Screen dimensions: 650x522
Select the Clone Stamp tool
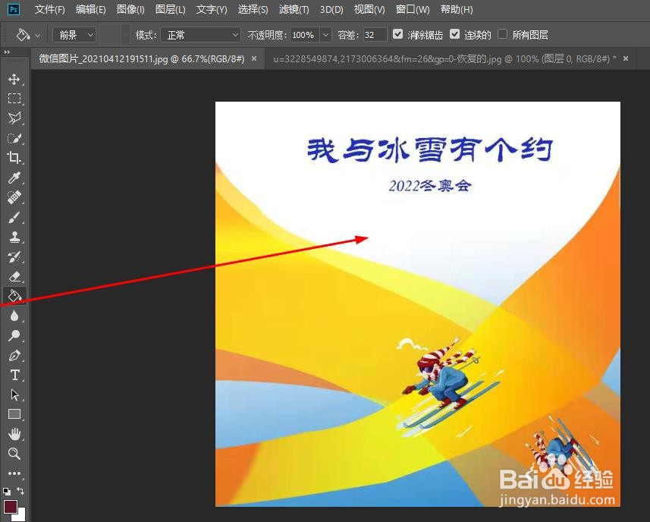coord(14,237)
